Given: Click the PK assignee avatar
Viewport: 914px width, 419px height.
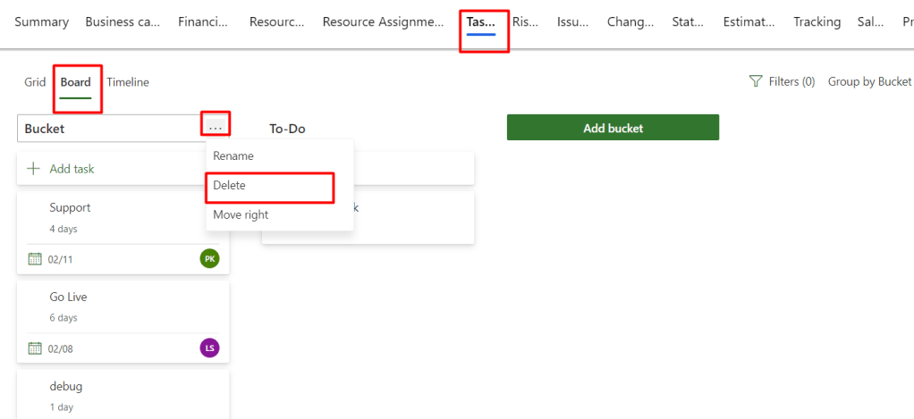Looking at the screenshot, I should point(209,259).
